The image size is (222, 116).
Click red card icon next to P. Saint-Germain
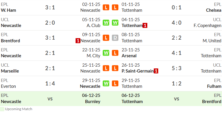pos(156,71)
